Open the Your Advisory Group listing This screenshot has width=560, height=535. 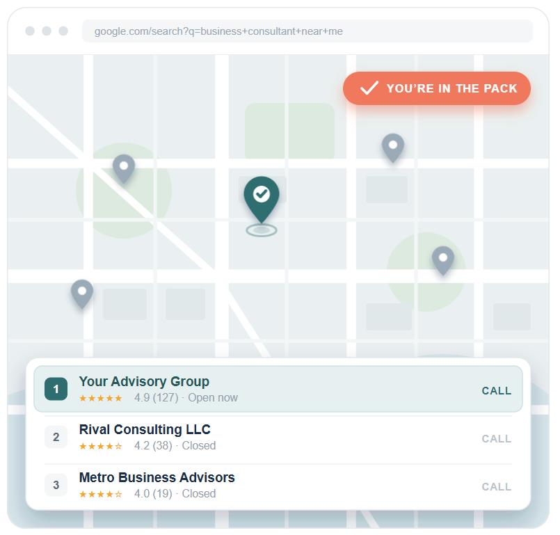coord(278,389)
